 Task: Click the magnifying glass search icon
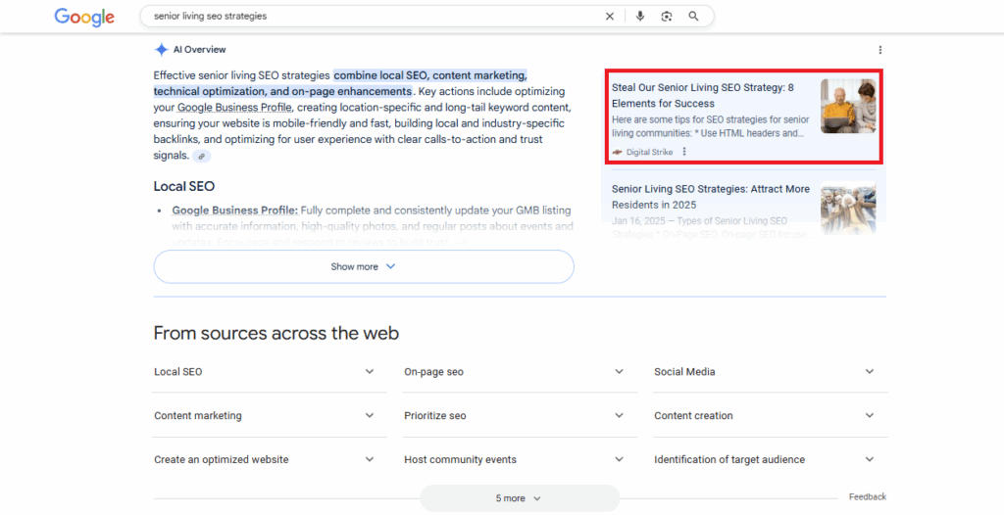694,17
